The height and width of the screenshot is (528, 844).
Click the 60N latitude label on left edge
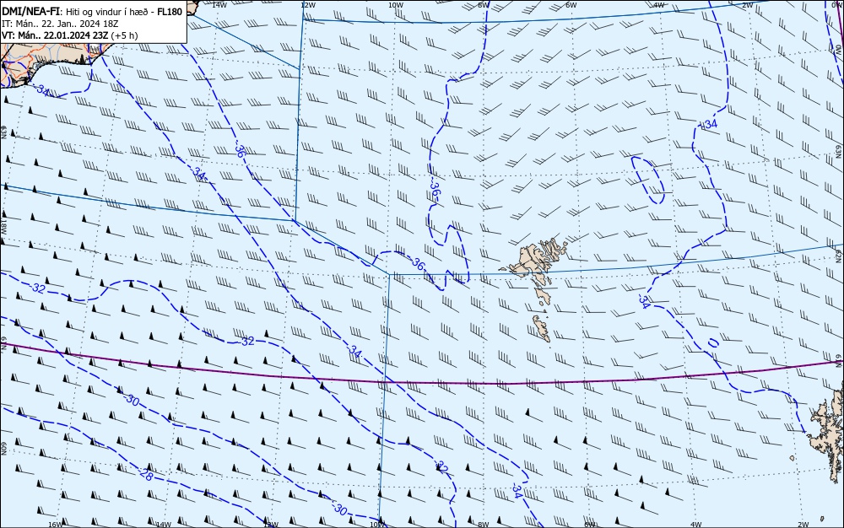[x=3, y=449]
